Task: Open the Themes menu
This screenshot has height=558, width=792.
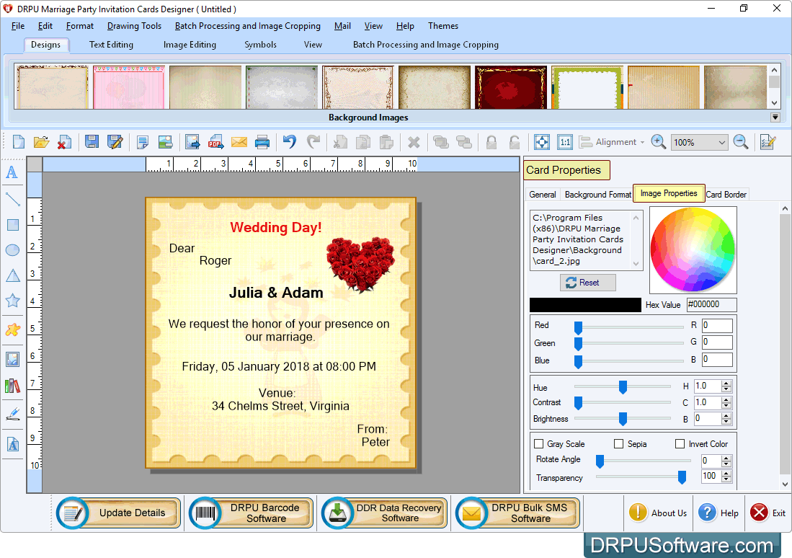Action: 443,26
